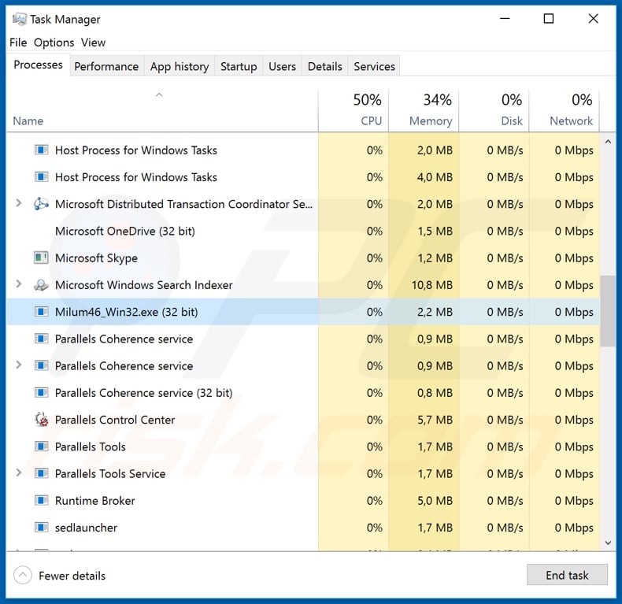
Task: Expand the Parallels Tools Service group
Action: coord(19,472)
